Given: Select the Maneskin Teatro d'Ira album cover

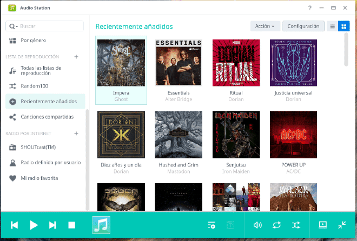Looking at the screenshot, I should coord(294,197).
